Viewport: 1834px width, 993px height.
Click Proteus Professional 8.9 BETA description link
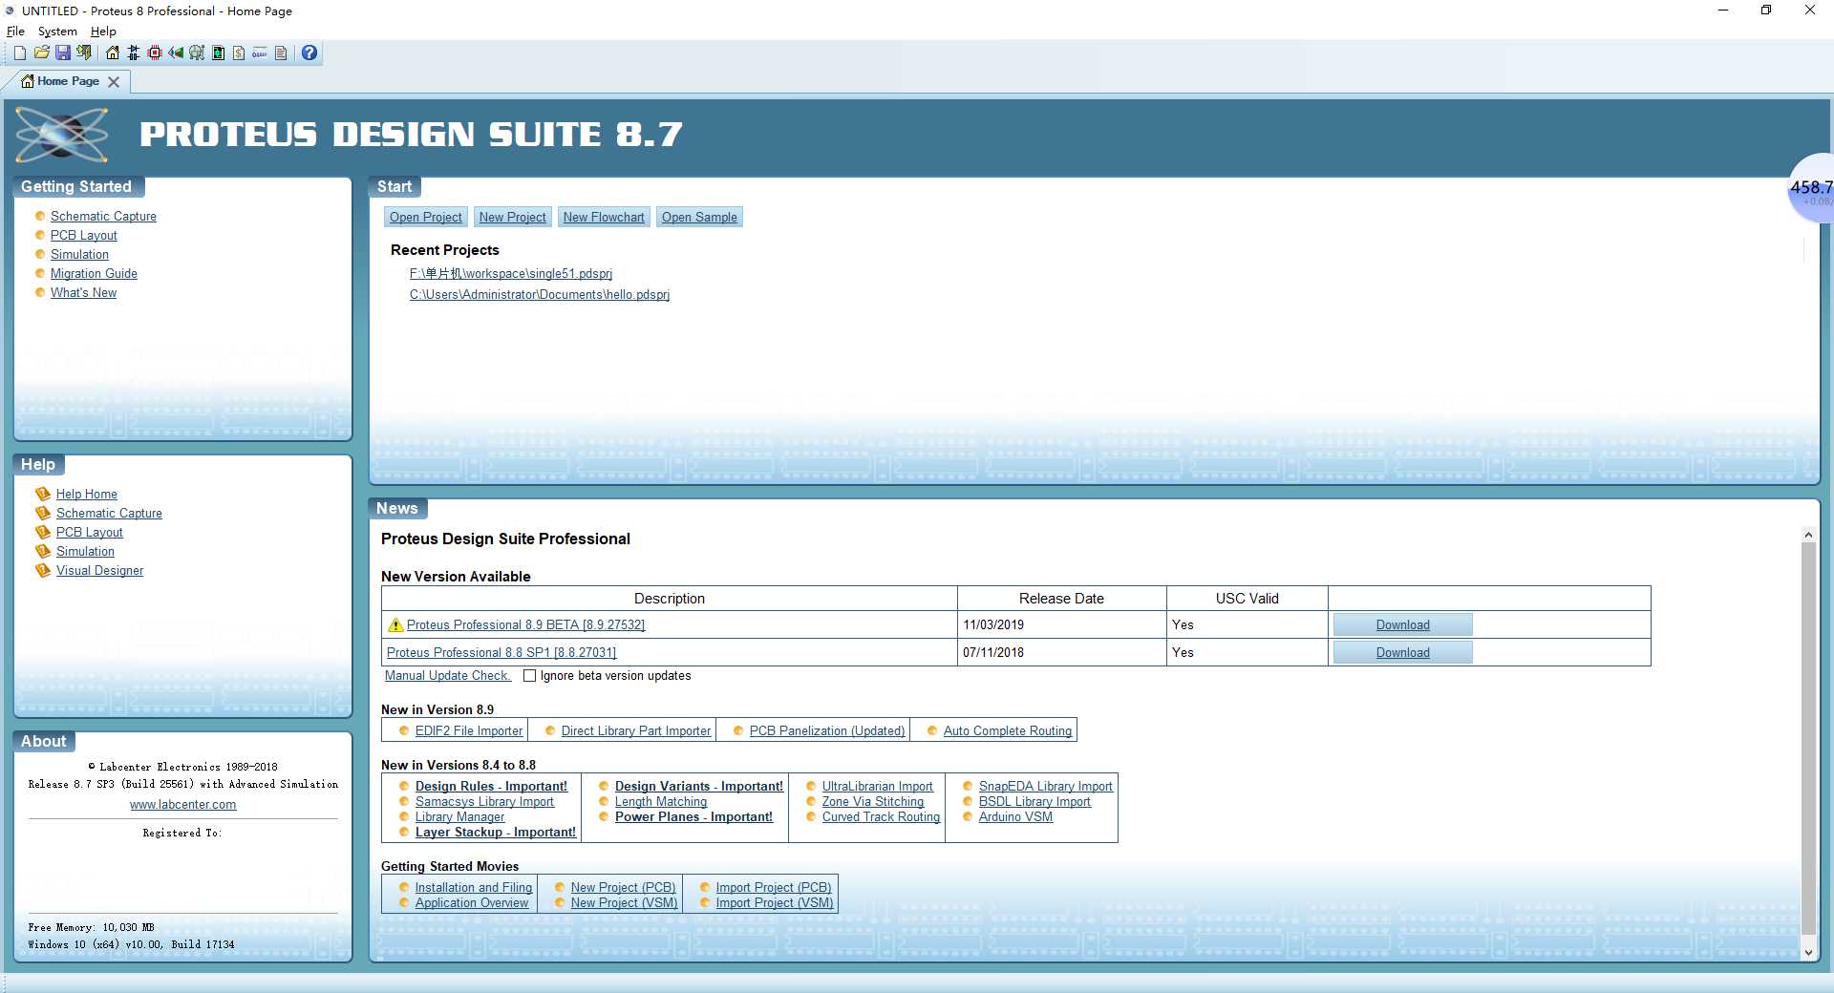525,625
